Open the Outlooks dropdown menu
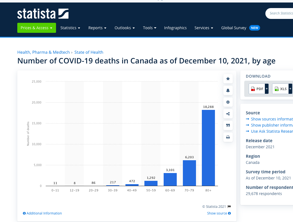The height and width of the screenshot is (222, 293). (x=125, y=28)
